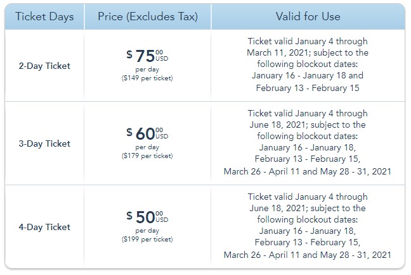Screen dimensions: 411x275
Task: Click the Price (Excludes Tax) column header
Action: 147,16
